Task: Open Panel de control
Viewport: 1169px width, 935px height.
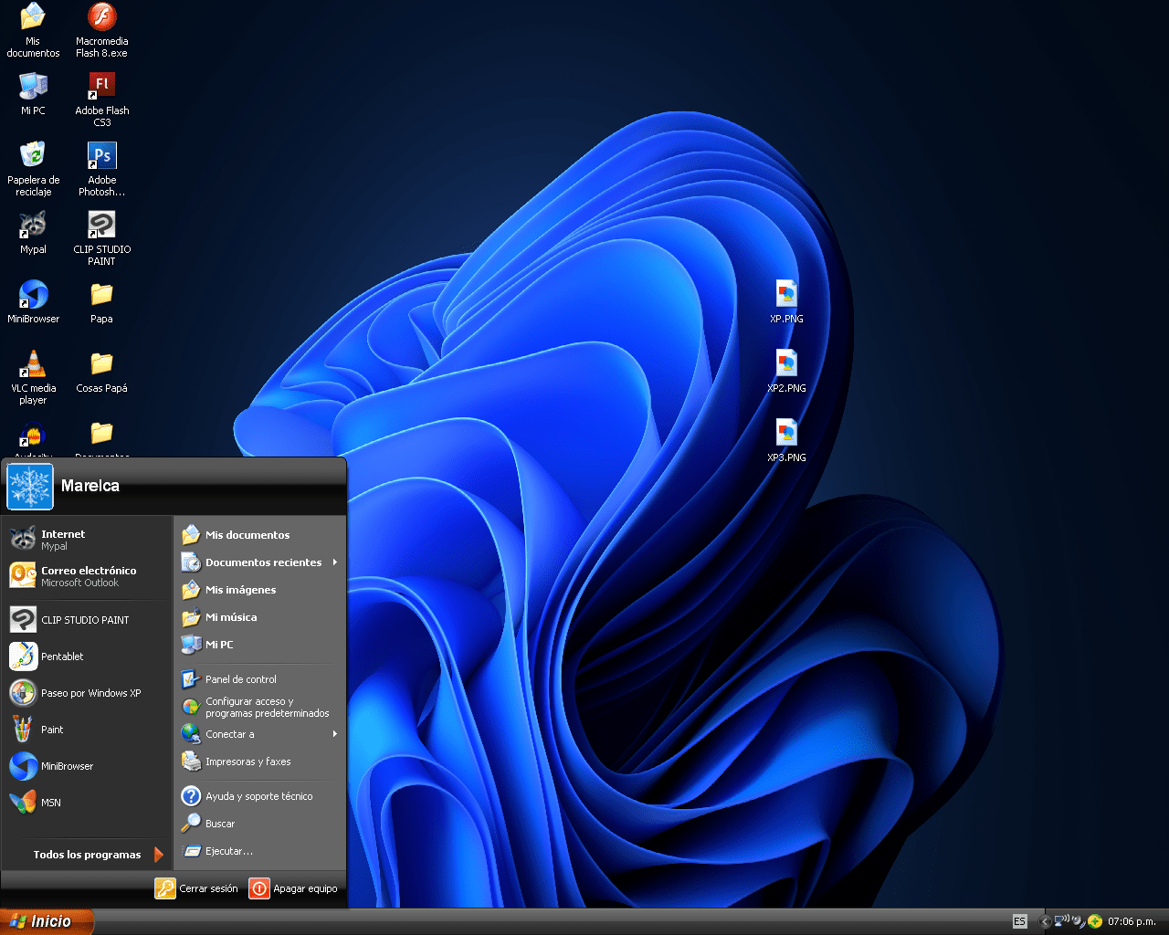Action: coord(240,679)
